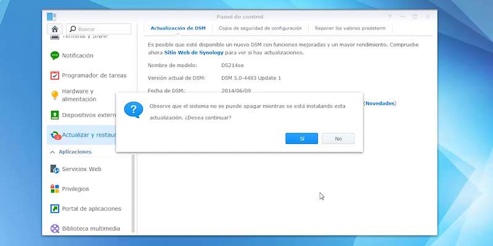This screenshot has height=246, width=493.
Task: Select Actualizar y restaurar entry
Action: (81, 135)
